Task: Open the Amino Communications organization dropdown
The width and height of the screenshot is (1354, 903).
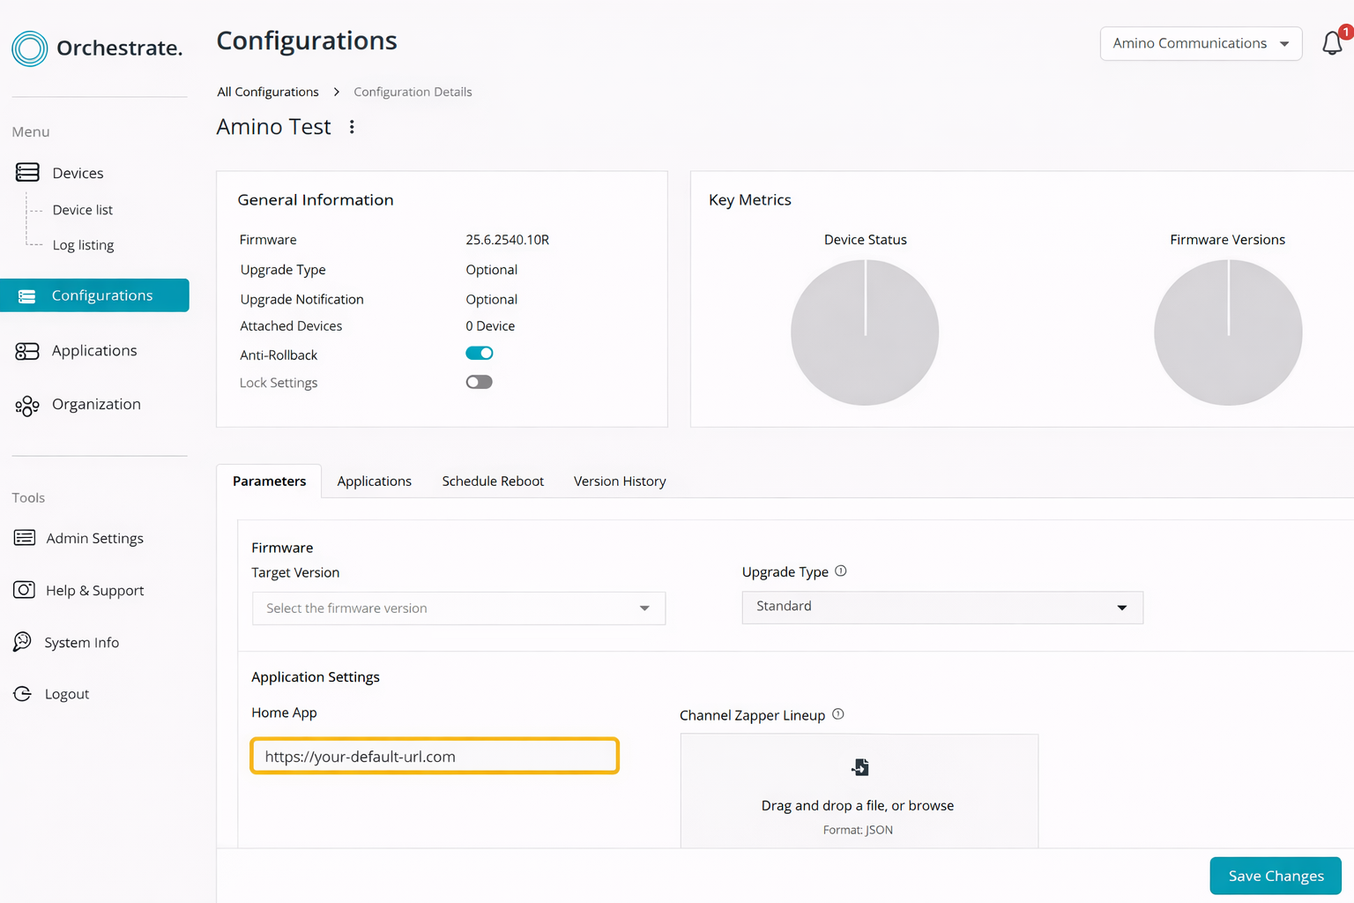Action: click(x=1200, y=43)
